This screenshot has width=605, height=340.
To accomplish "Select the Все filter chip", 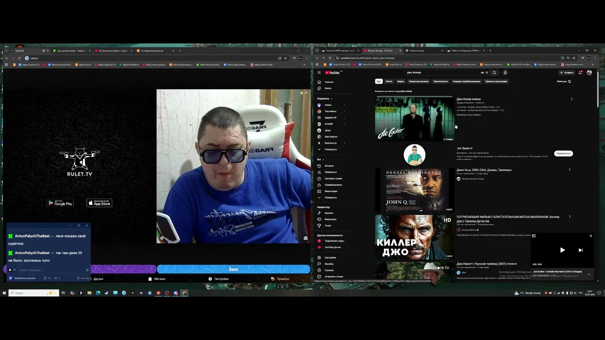I will click(x=379, y=81).
